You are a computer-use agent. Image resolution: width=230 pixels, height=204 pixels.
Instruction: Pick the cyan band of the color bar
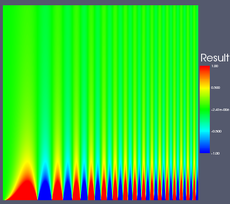(x=204, y=132)
